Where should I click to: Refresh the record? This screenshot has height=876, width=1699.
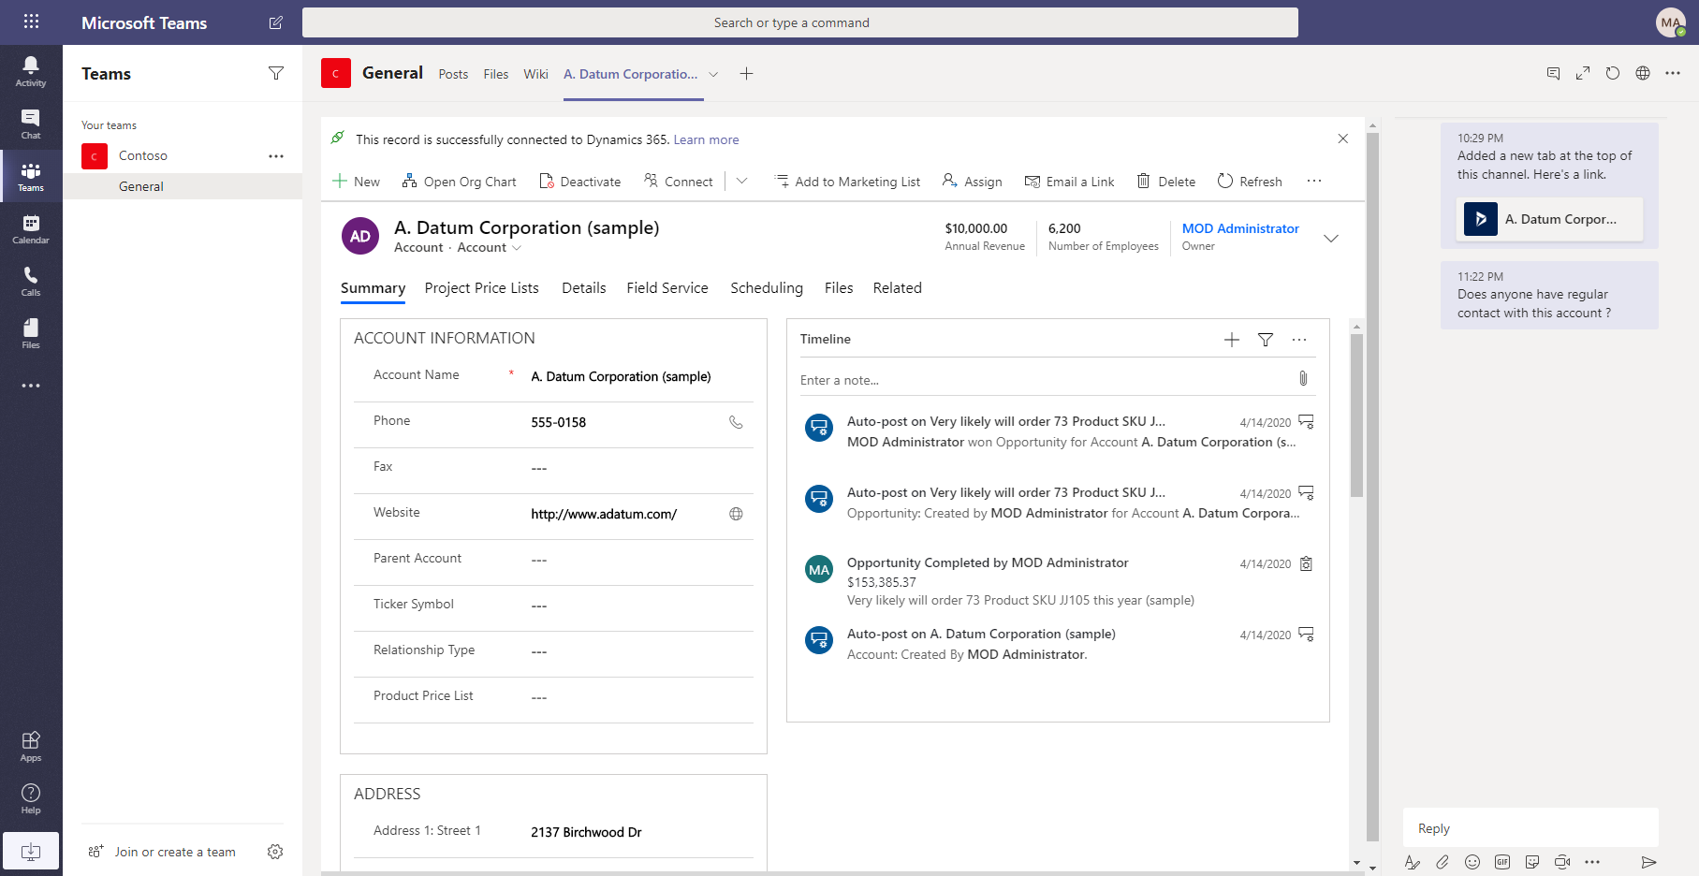click(x=1250, y=182)
